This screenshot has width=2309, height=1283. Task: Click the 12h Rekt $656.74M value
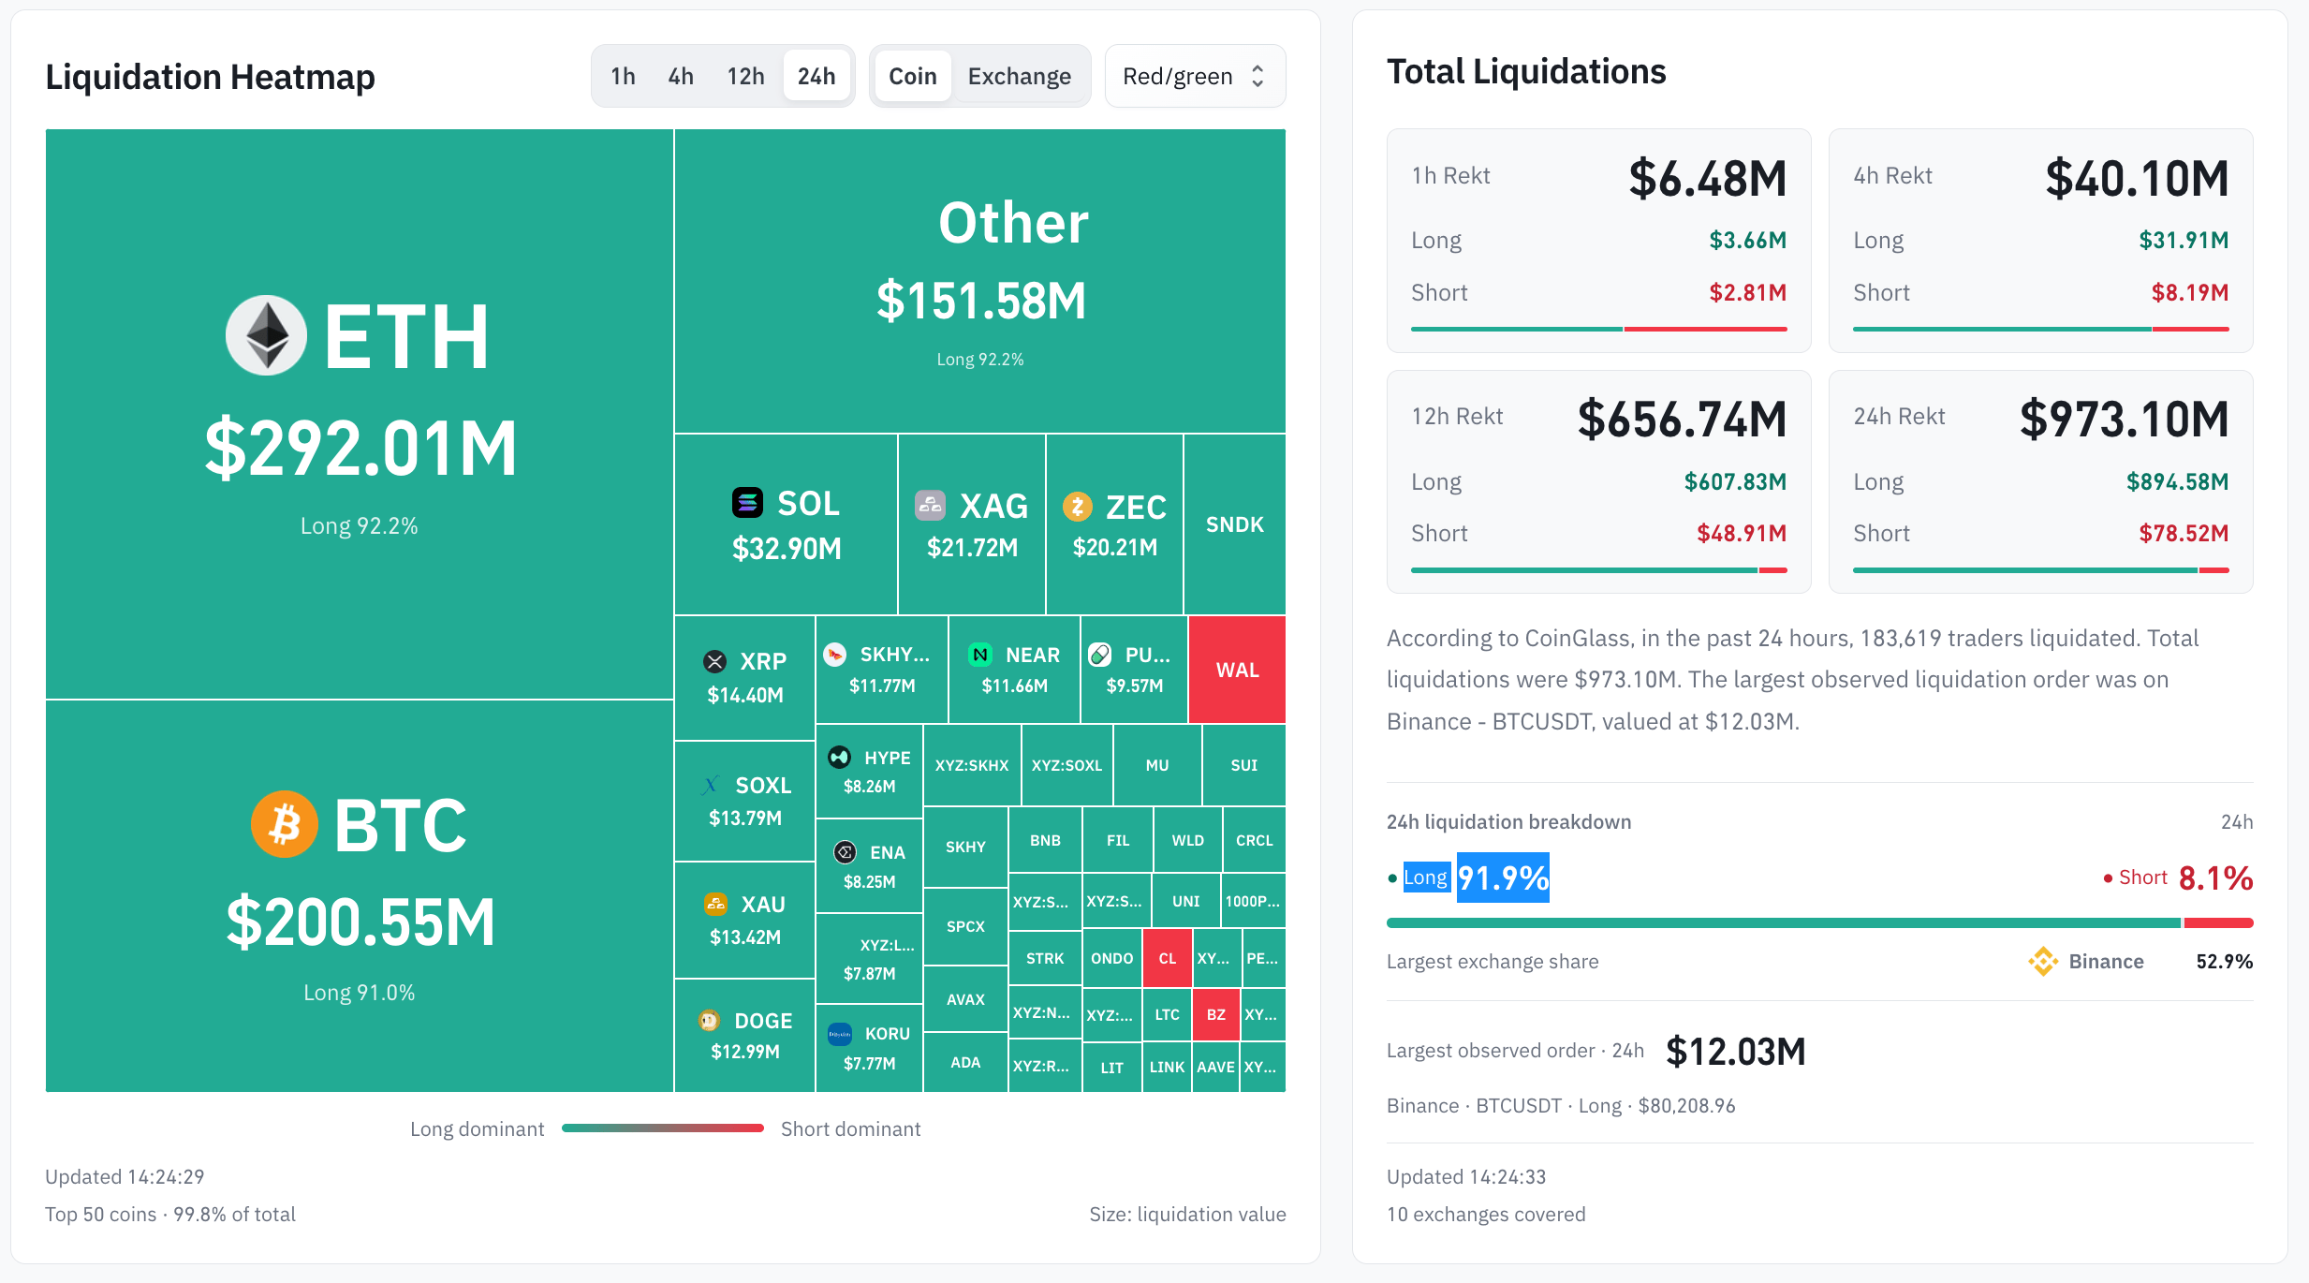(1683, 419)
